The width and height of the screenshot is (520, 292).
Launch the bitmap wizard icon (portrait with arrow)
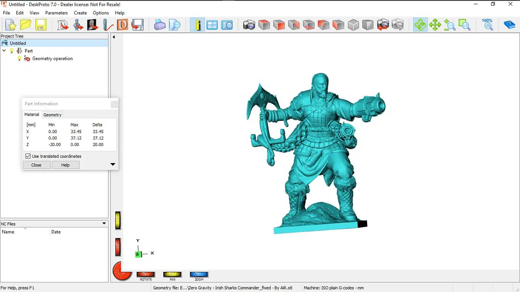[92, 25]
